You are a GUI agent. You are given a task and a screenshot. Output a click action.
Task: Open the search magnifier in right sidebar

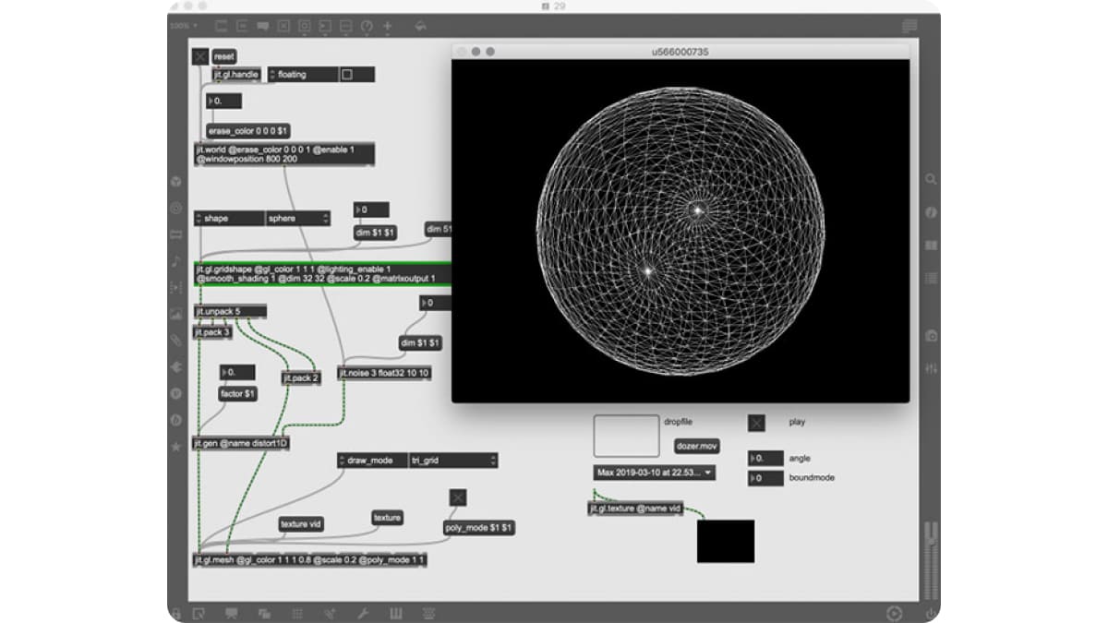[x=931, y=180]
